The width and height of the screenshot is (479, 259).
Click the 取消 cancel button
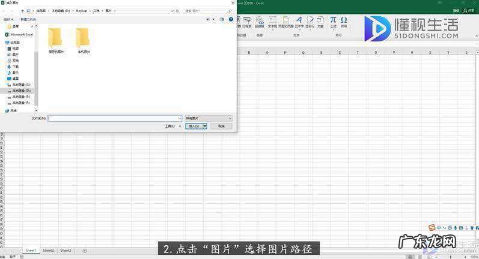coord(221,126)
